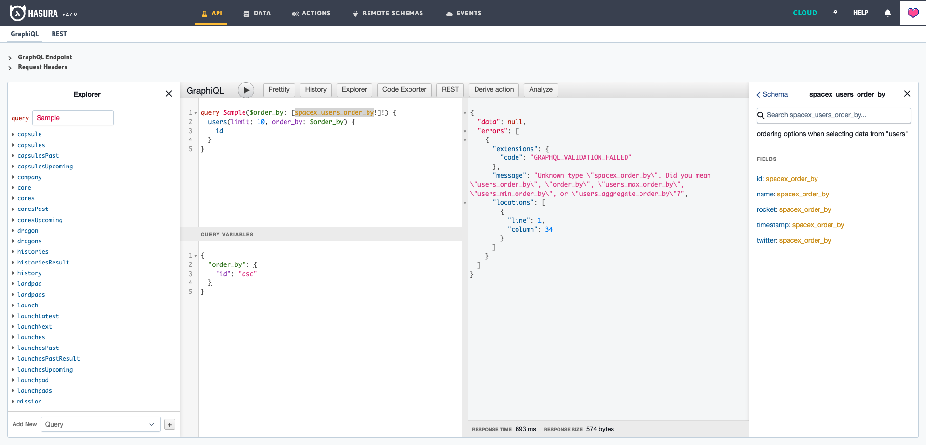Expand the GraphQL Endpoint section
Viewport: 926px width, 445px height.
[x=41, y=57]
